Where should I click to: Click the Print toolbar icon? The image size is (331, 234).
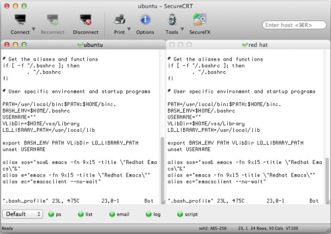pos(120,20)
